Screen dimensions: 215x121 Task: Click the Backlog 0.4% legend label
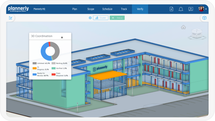click(62, 63)
